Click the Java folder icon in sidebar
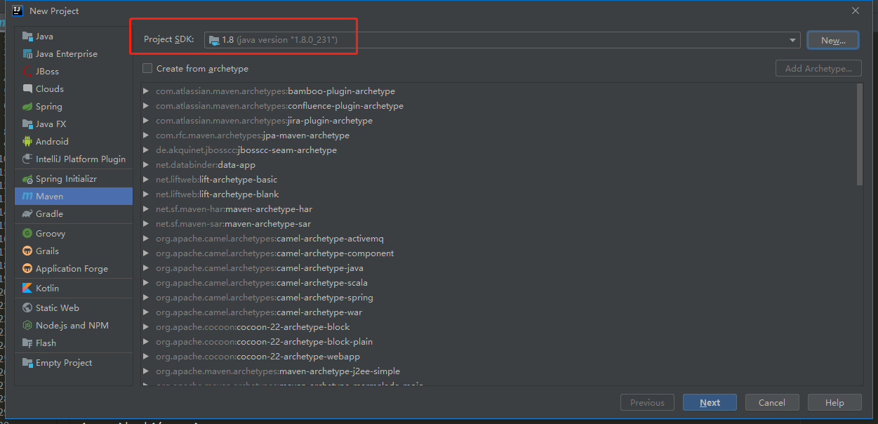This screenshot has width=878, height=424. pos(27,37)
